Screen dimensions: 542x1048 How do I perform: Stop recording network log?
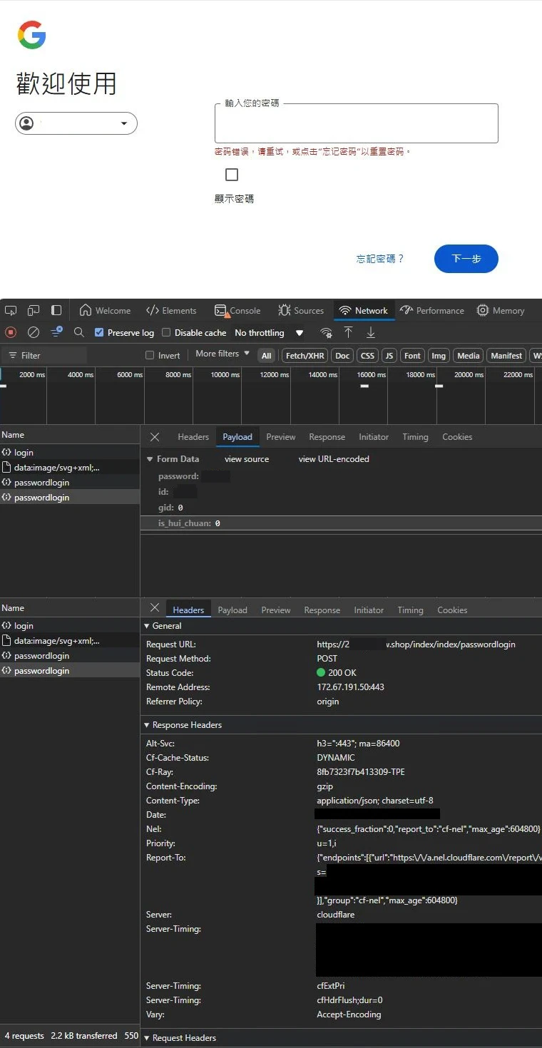click(x=11, y=332)
